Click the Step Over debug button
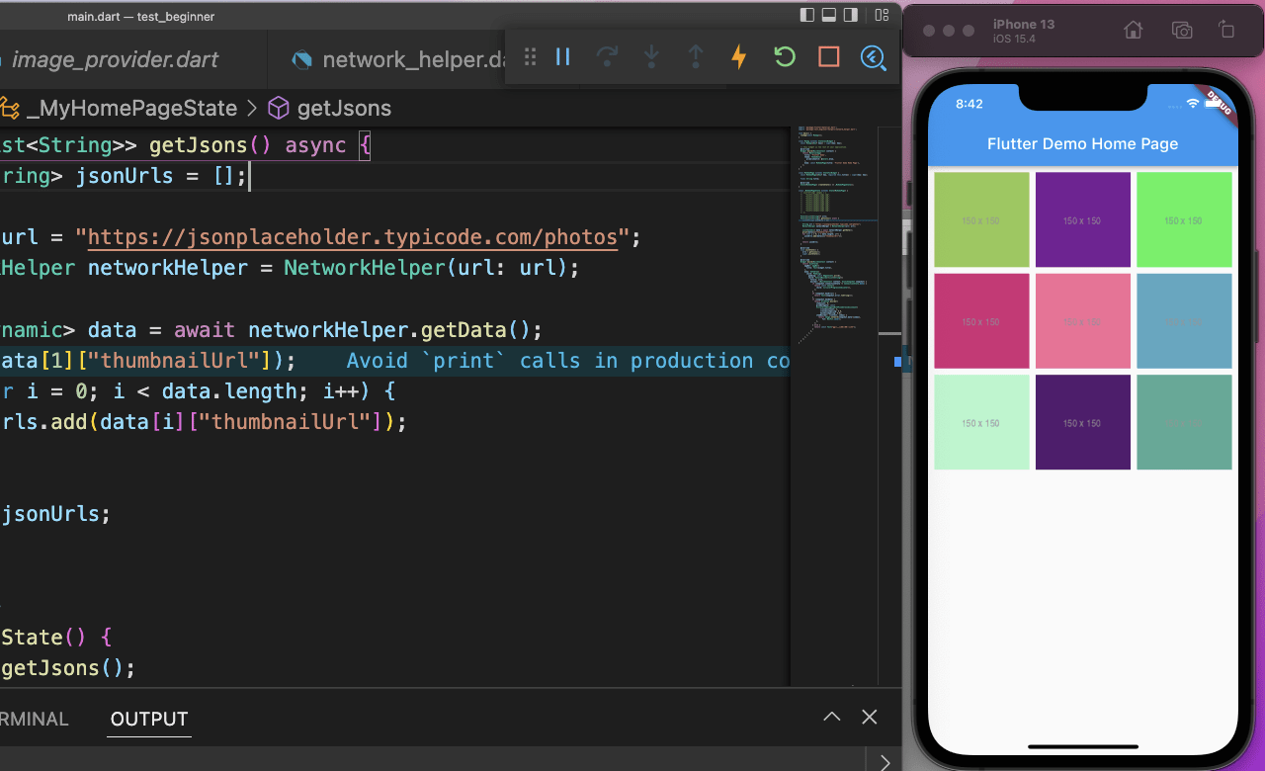Image resolution: width=1265 pixels, height=771 pixels. [608, 57]
